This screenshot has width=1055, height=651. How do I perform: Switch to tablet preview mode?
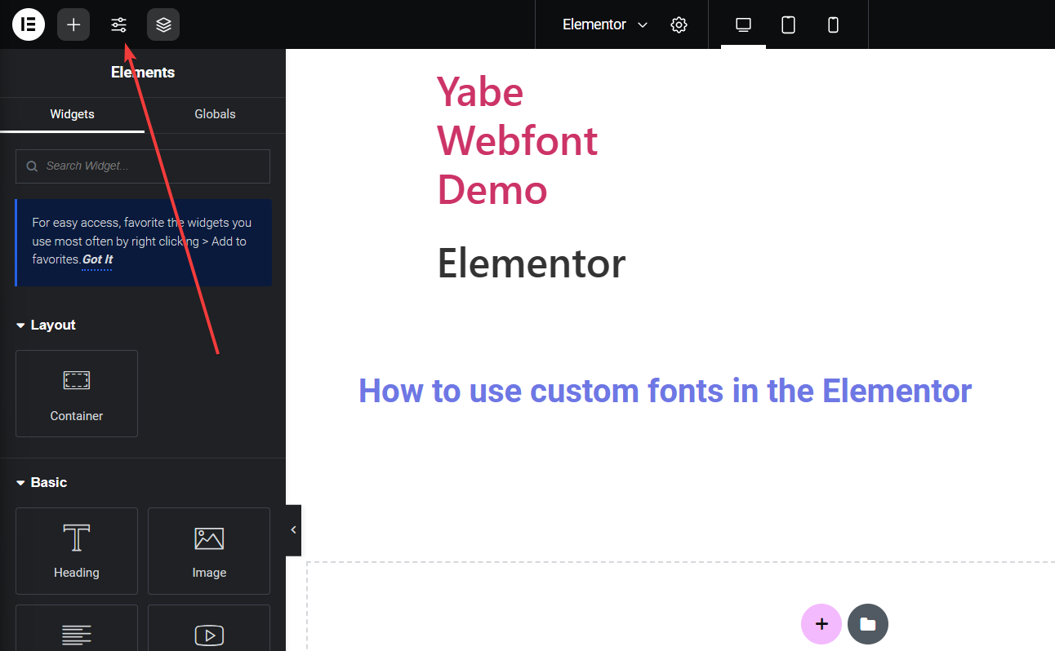[x=788, y=24]
